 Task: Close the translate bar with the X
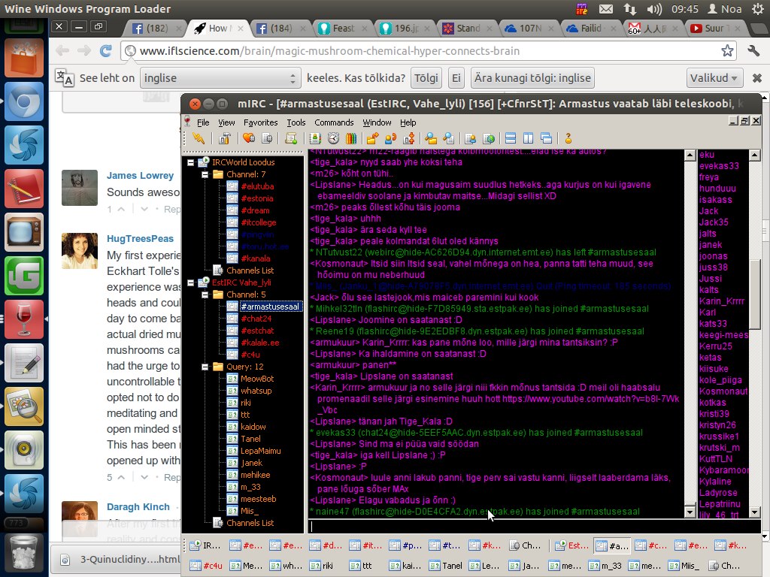coord(756,78)
